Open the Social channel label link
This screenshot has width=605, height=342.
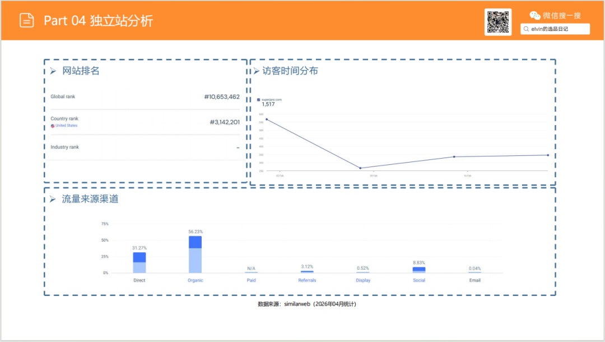418,280
